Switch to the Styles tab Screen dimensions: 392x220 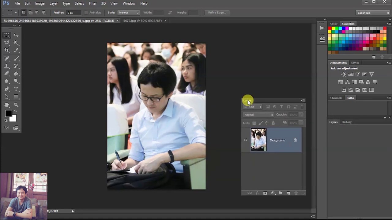(355, 63)
